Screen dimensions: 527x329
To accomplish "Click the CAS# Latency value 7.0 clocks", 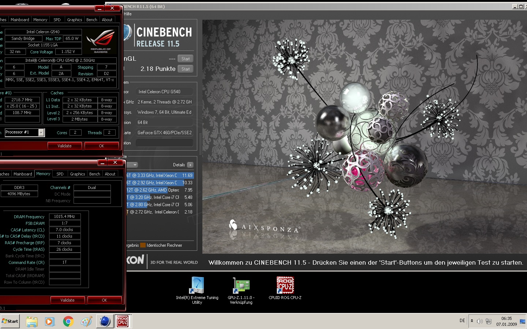I will (x=64, y=230).
